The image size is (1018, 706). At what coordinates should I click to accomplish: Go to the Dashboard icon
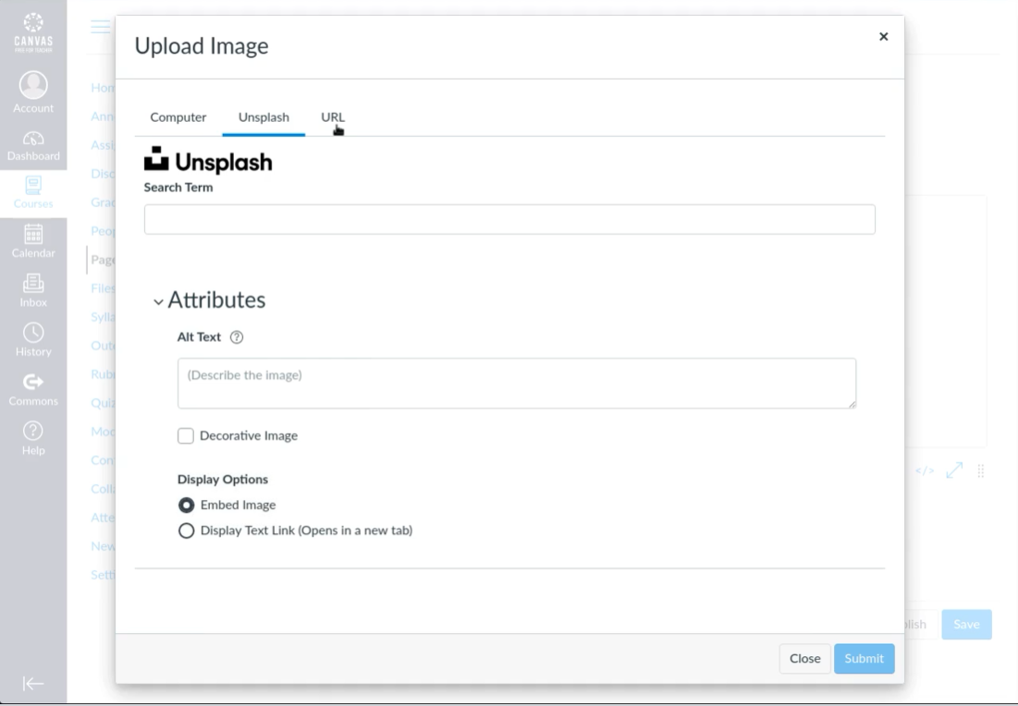coord(33,143)
